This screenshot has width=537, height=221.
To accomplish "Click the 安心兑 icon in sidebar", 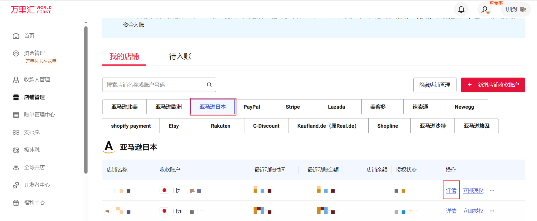I will click(x=16, y=132).
